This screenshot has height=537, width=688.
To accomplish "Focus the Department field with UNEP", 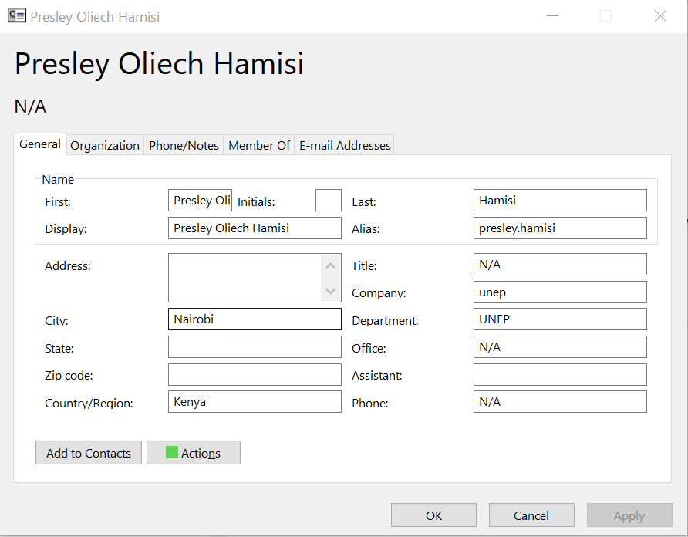I will (560, 319).
